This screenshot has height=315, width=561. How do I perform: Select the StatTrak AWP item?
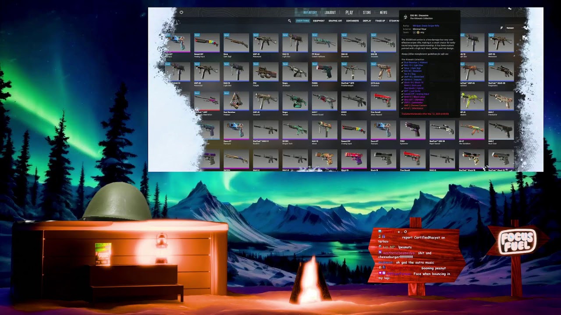coord(207,103)
